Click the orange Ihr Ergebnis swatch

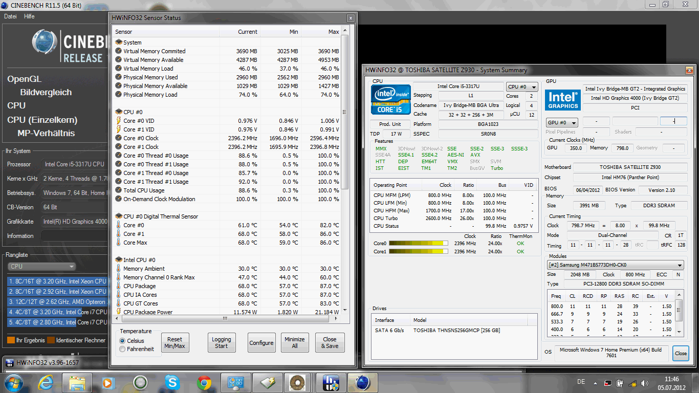click(11, 340)
